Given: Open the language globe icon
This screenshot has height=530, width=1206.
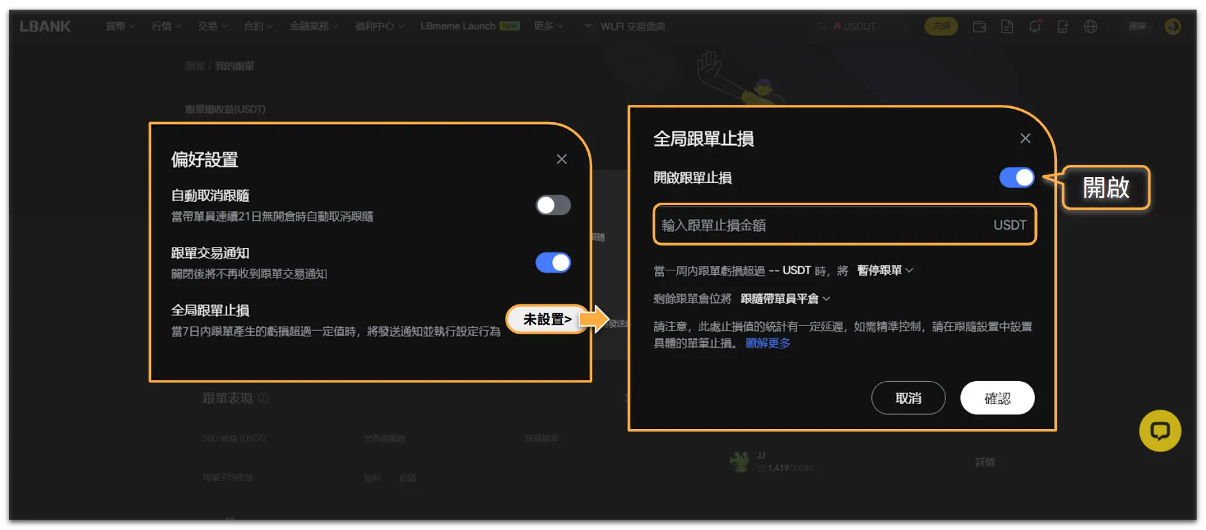Looking at the screenshot, I should click(x=1091, y=26).
